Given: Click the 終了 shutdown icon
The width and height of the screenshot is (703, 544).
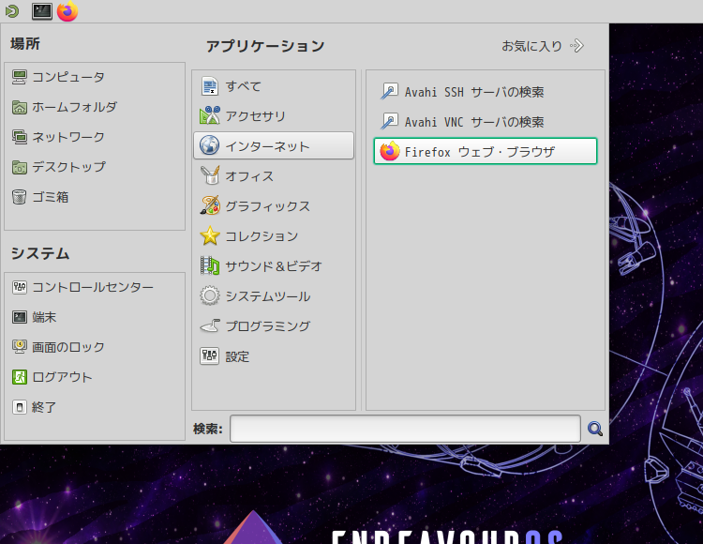Looking at the screenshot, I should (20, 407).
